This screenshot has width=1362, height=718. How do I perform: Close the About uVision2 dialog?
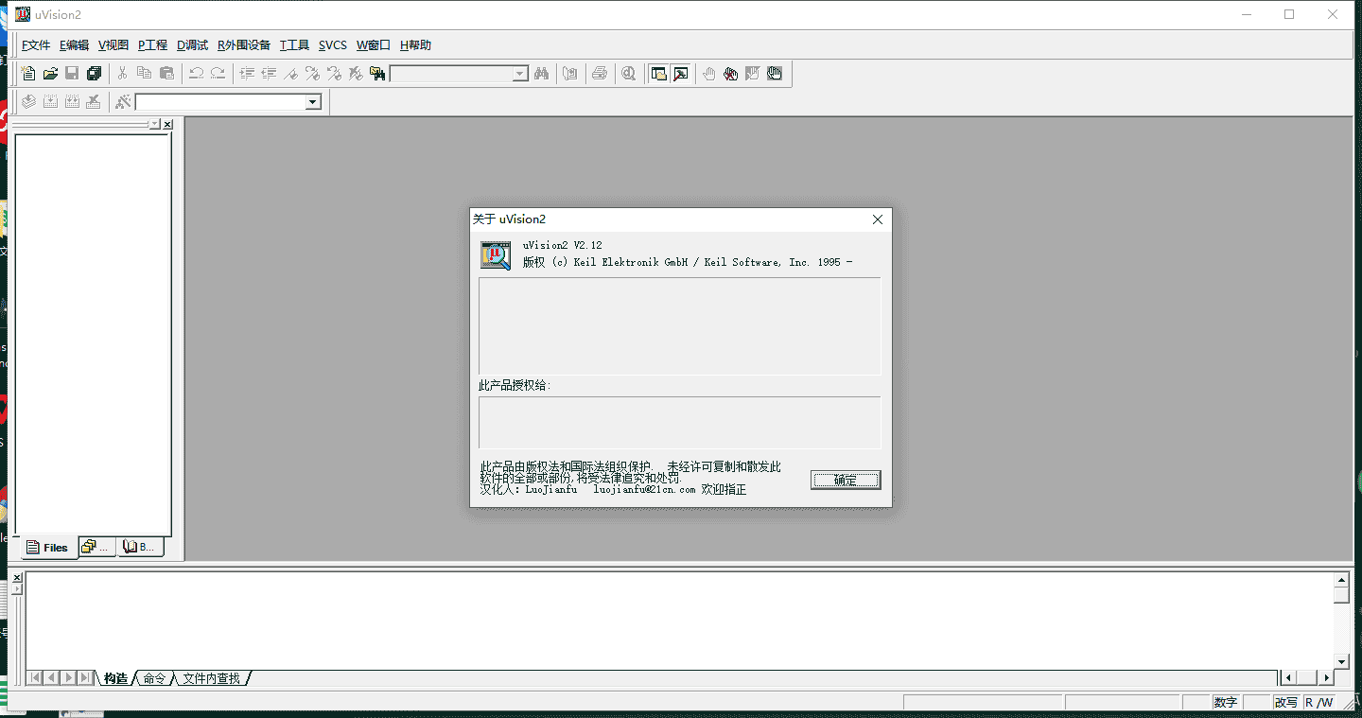tap(877, 219)
